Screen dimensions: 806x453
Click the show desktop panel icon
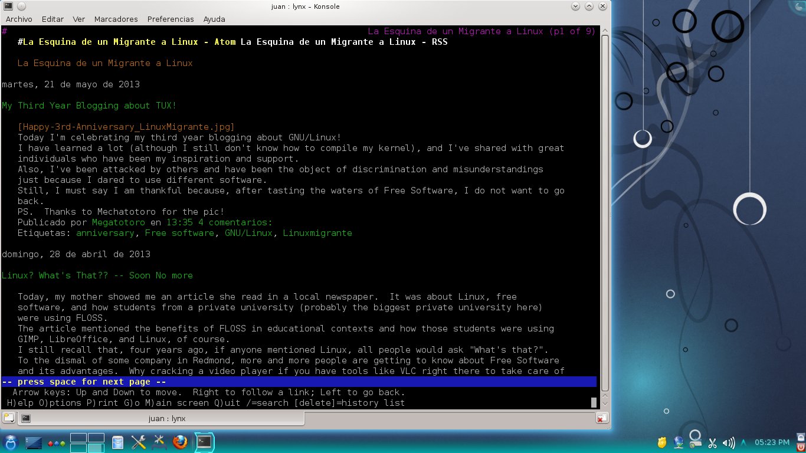[33, 442]
